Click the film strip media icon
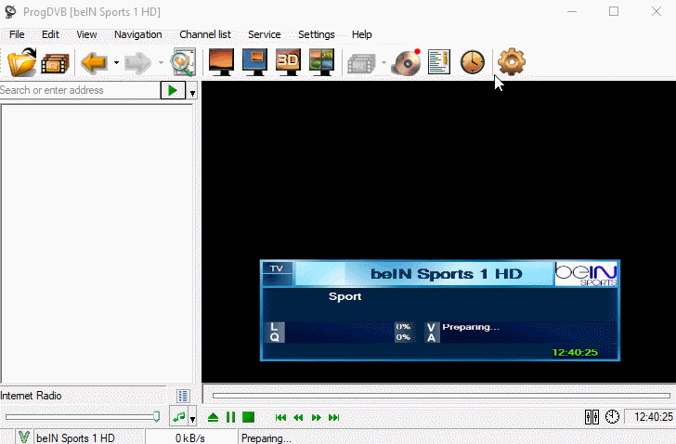676x444 pixels. tap(55, 64)
